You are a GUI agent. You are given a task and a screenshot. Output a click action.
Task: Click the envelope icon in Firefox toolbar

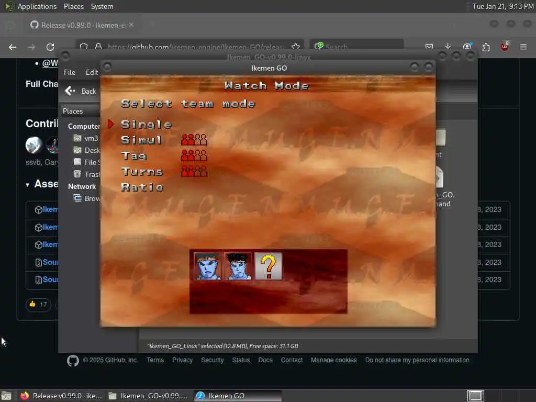(429, 47)
